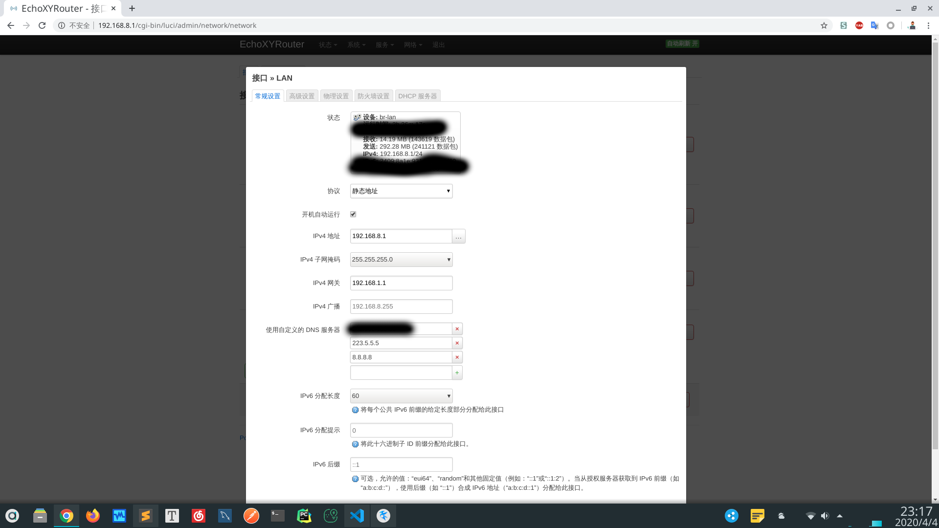
Task: Click the EchoXYRouter brand link
Action: pyautogui.click(x=272, y=44)
